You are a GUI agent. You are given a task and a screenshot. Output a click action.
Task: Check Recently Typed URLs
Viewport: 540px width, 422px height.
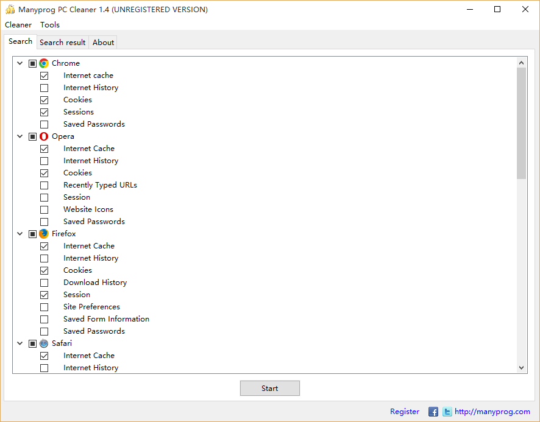pos(44,185)
